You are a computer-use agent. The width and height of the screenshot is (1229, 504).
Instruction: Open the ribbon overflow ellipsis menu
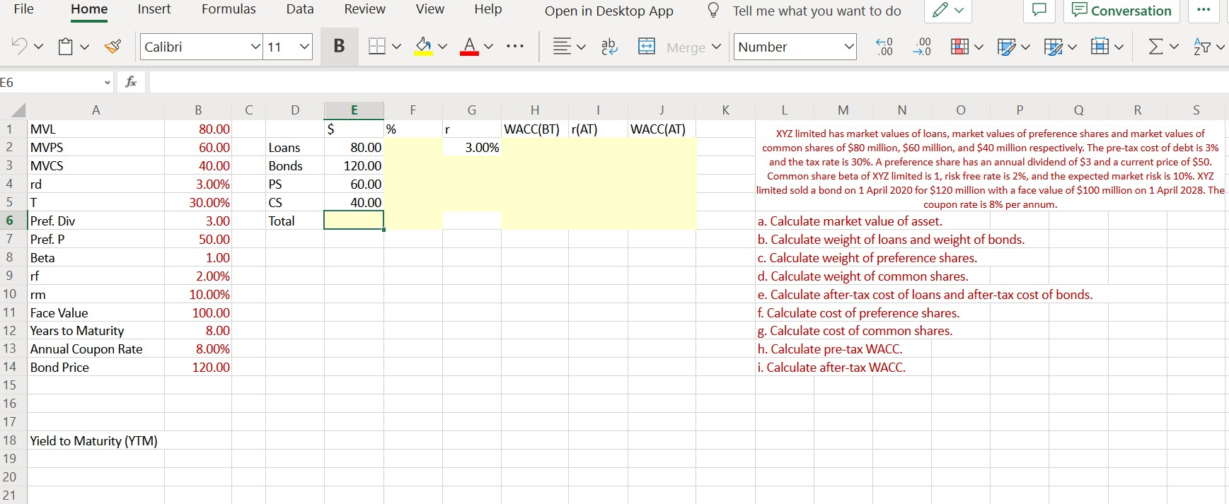click(x=1204, y=11)
